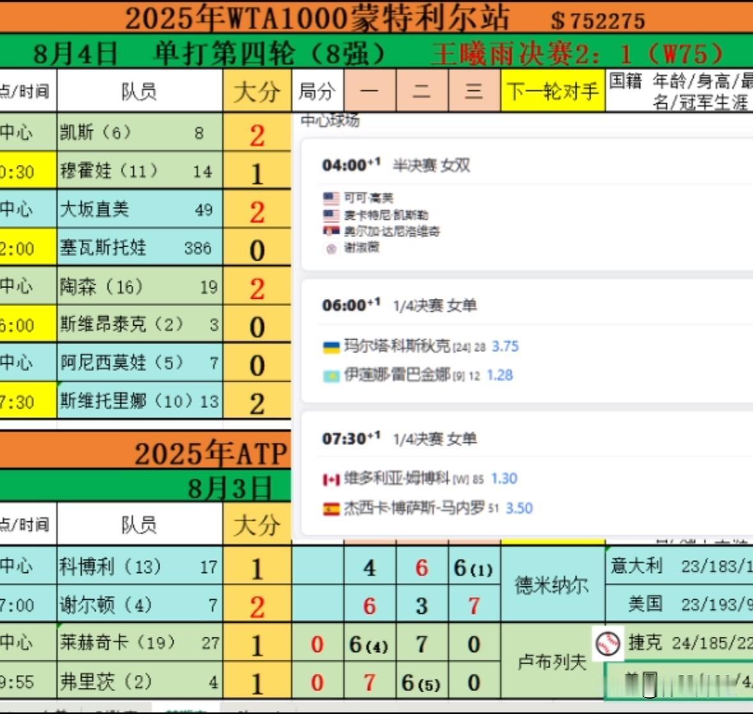Select the yellow 7:30 time cell
The image size is (753, 714).
coord(28,400)
